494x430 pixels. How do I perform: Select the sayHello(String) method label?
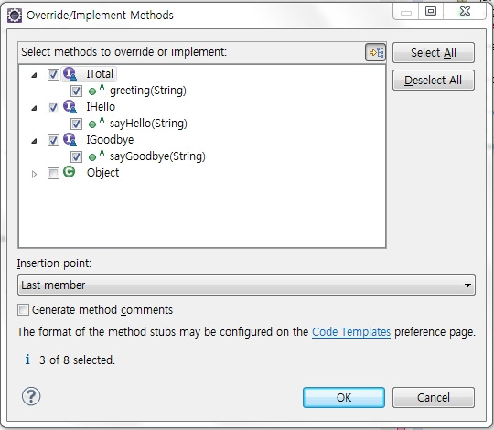148,124
